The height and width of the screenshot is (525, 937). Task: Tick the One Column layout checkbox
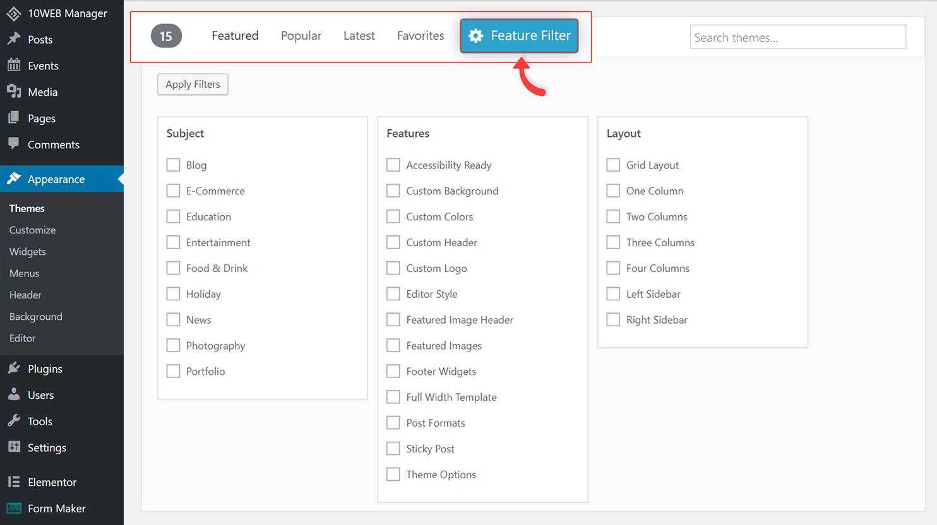pos(613,191)
